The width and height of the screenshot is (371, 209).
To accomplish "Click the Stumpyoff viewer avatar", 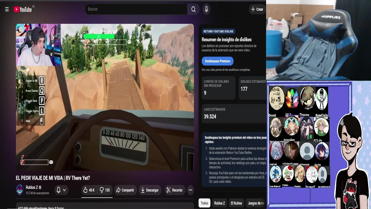I will (x=312, y=175).
